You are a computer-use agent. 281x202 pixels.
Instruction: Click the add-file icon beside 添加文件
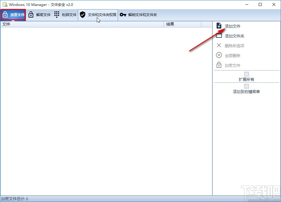point(219,26)
